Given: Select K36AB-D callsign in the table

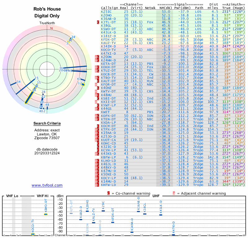Looking at the screenshot, I should pos(108,19).
